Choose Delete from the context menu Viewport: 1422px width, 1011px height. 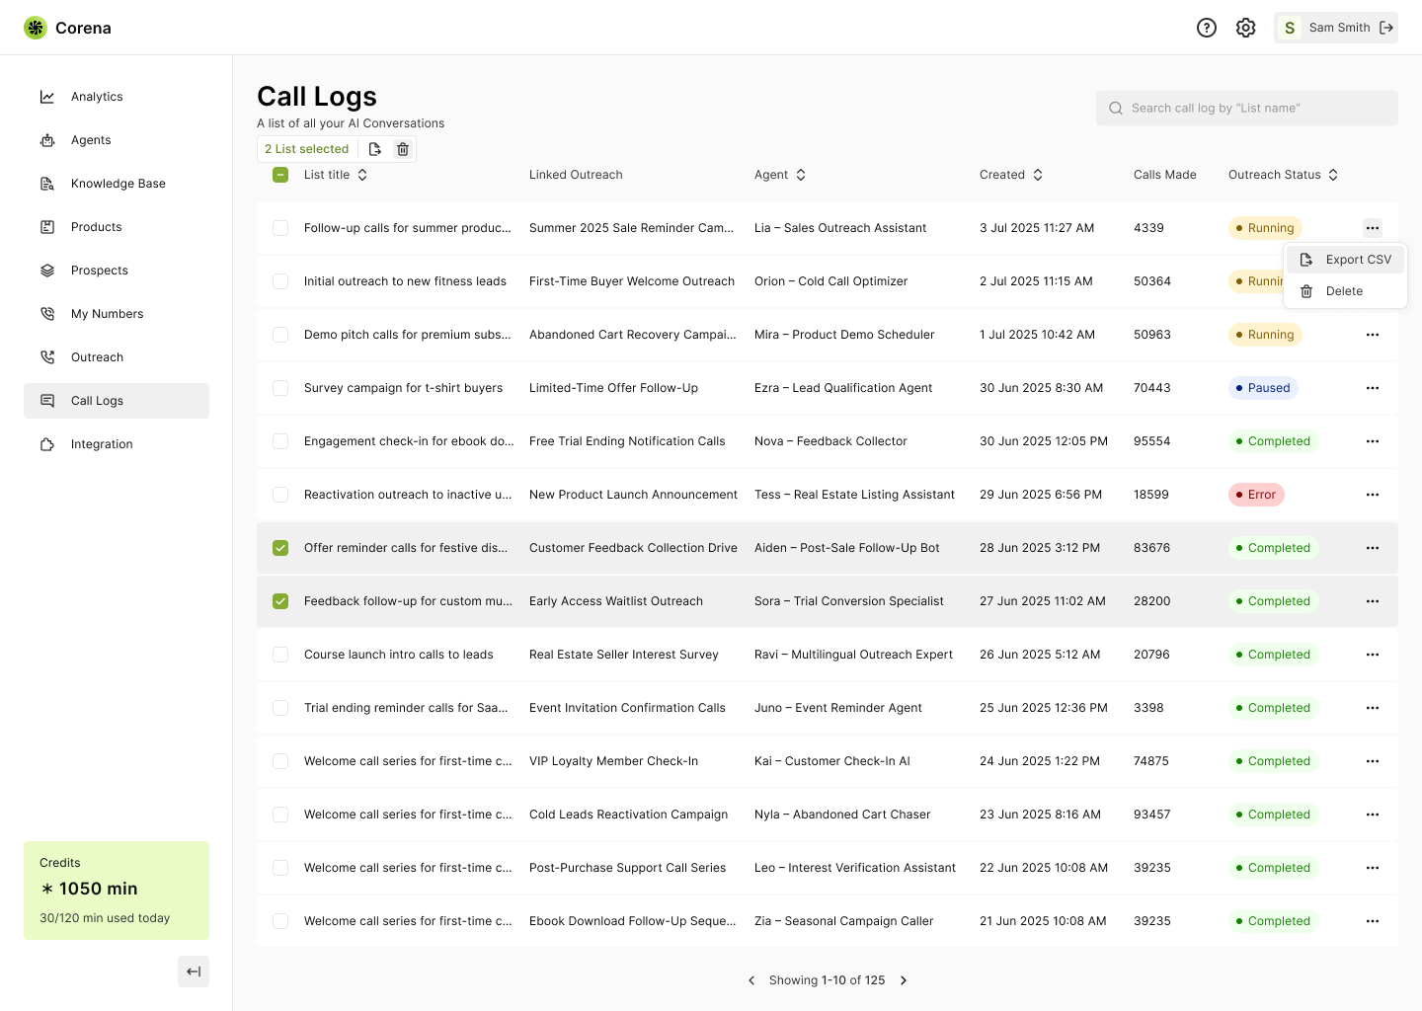click(x=1344, y=291)
